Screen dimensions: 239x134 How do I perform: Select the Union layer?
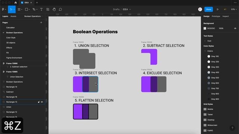click(x=9, y=107)
